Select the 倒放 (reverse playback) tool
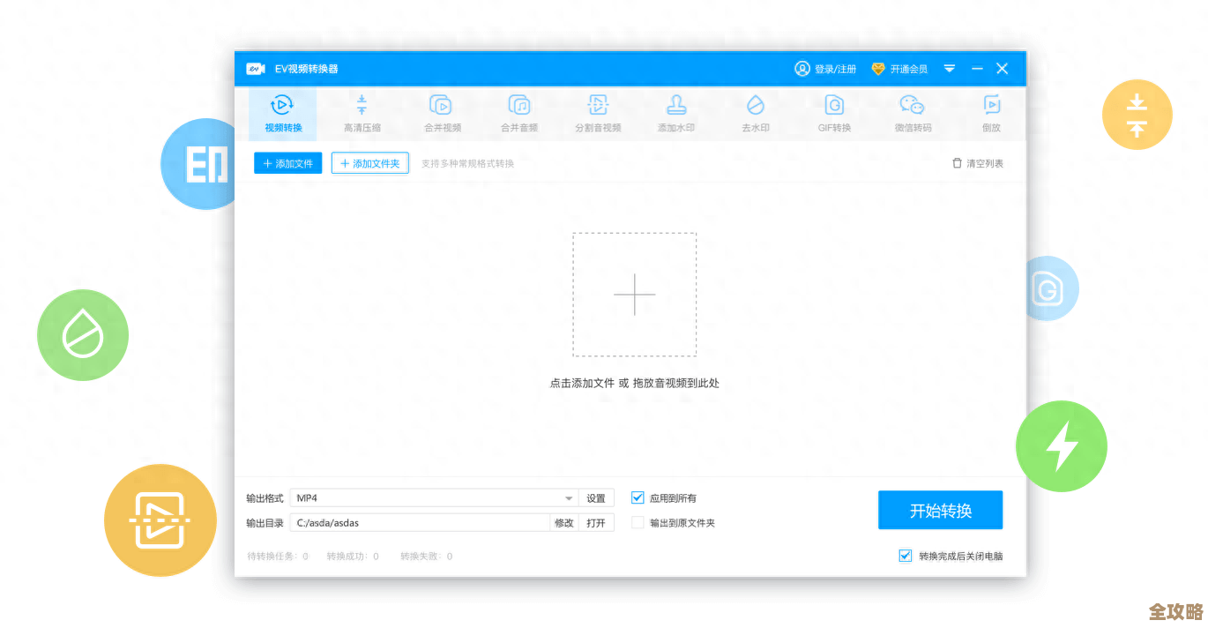This screenshot has width=1208, height=628. 991,112
